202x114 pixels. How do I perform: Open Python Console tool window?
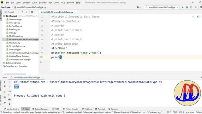click(70, 109)
